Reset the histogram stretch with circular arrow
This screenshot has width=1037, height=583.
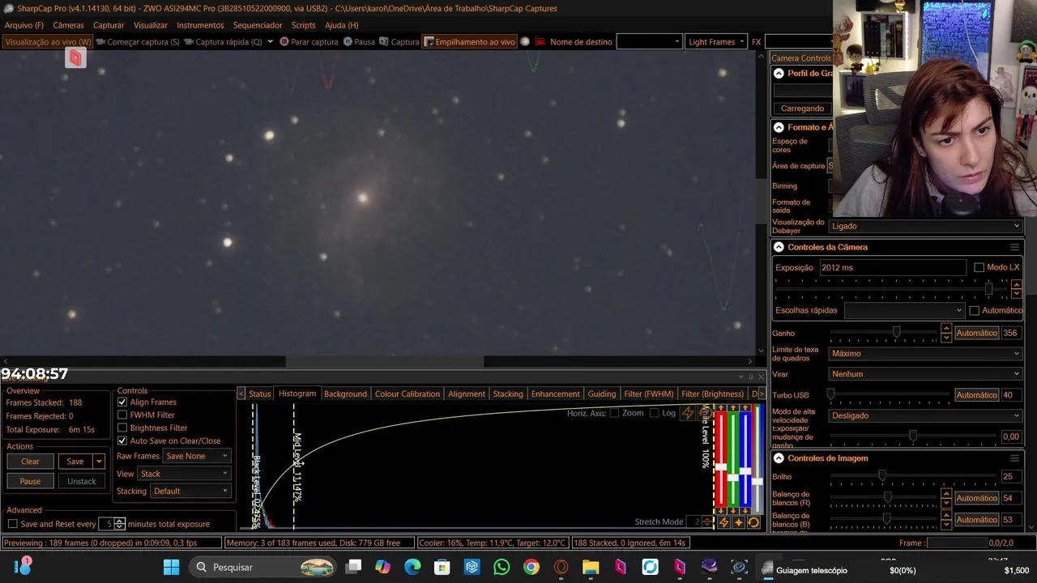[753, 522]
